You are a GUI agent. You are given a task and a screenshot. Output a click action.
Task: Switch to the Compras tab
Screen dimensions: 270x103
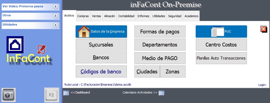pyautogui.click(x=83, y=16)
